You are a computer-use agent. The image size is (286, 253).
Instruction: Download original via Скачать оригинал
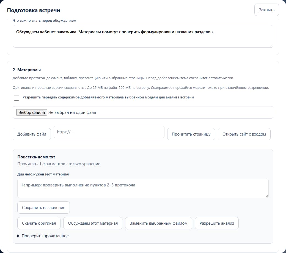click(x=39, y=223)
